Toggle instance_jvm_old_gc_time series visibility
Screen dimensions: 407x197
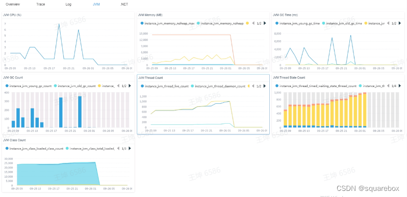pyautogui.click(x=342, y=23)
